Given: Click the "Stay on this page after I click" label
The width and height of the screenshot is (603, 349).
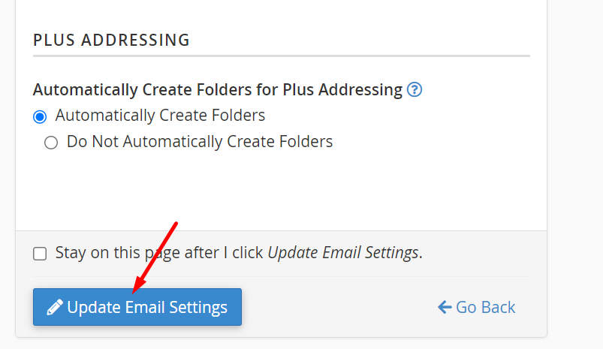Looking at the screenshot, I should pos(161,253).
